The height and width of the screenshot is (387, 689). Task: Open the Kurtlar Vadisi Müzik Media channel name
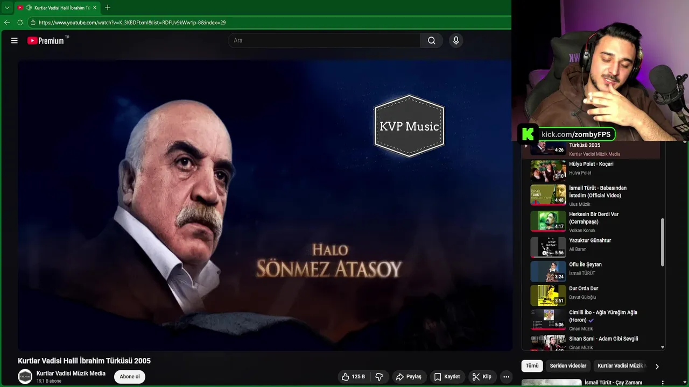tap(71, 374)
